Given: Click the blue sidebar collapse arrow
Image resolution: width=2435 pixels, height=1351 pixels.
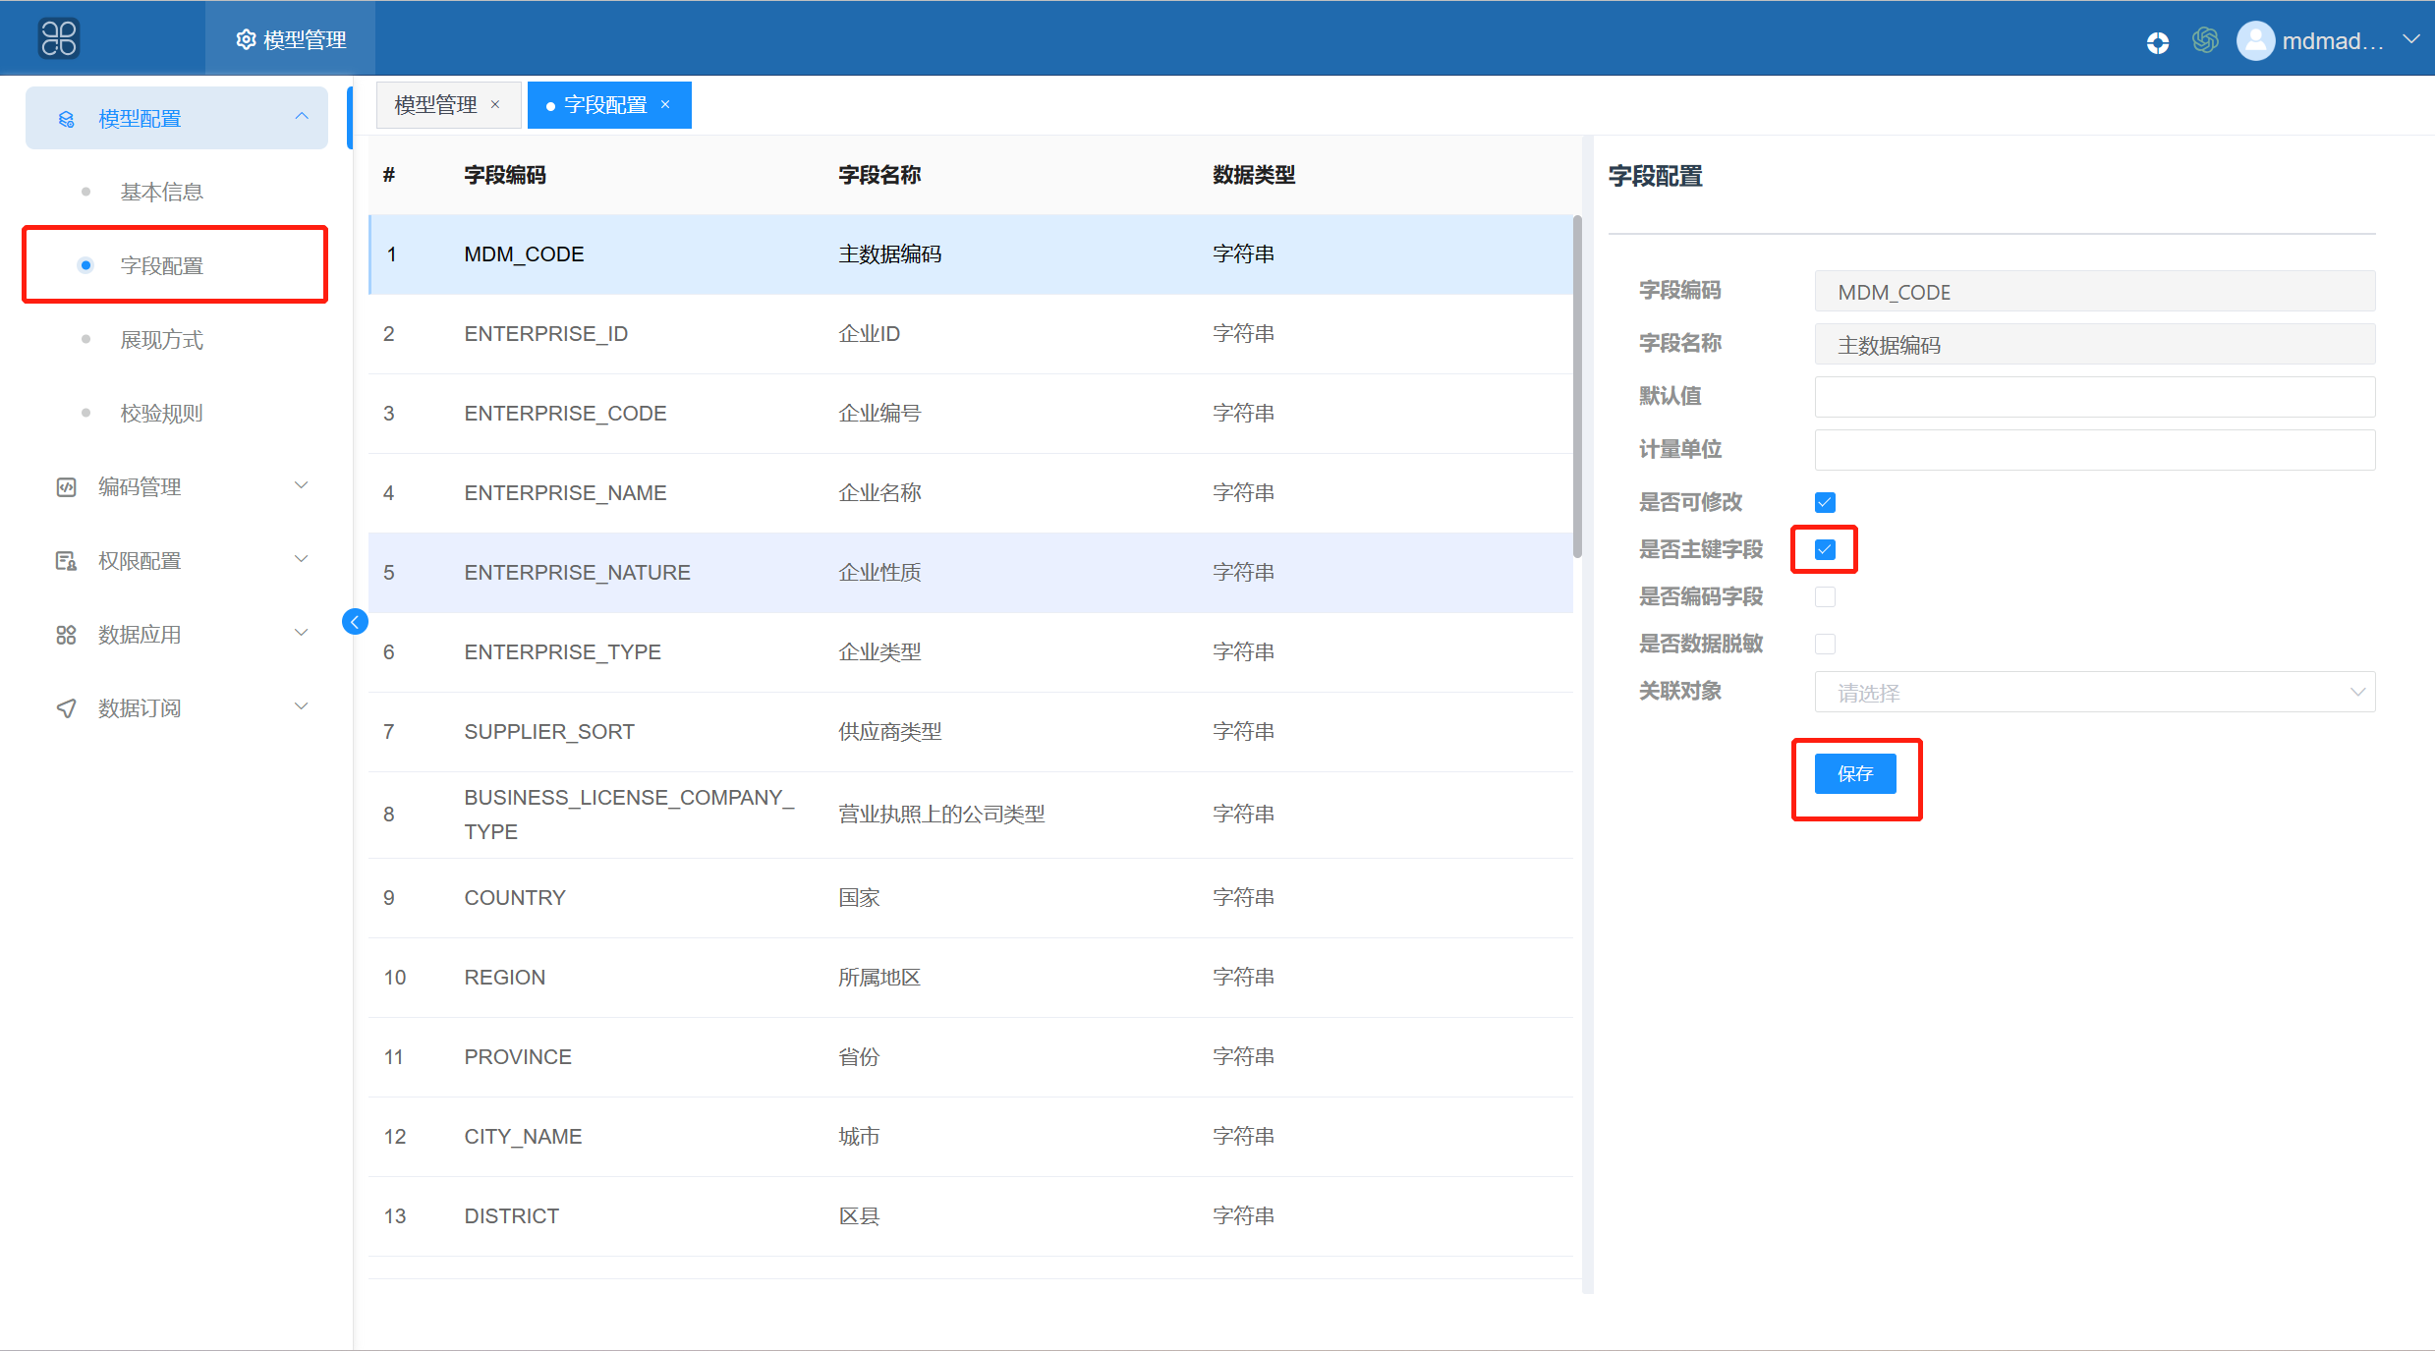Looking at the screenshot, I should tap(355, 621).
